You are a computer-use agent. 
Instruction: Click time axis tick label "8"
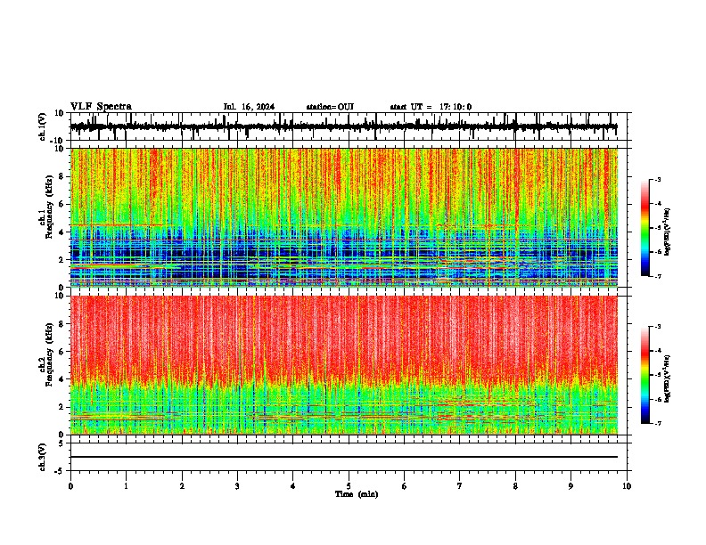coord(515,486)
